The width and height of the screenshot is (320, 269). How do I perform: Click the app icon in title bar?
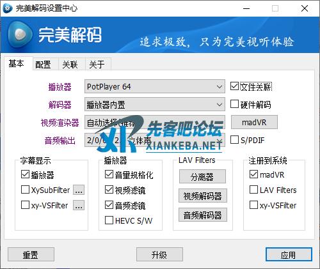[8, 8]
